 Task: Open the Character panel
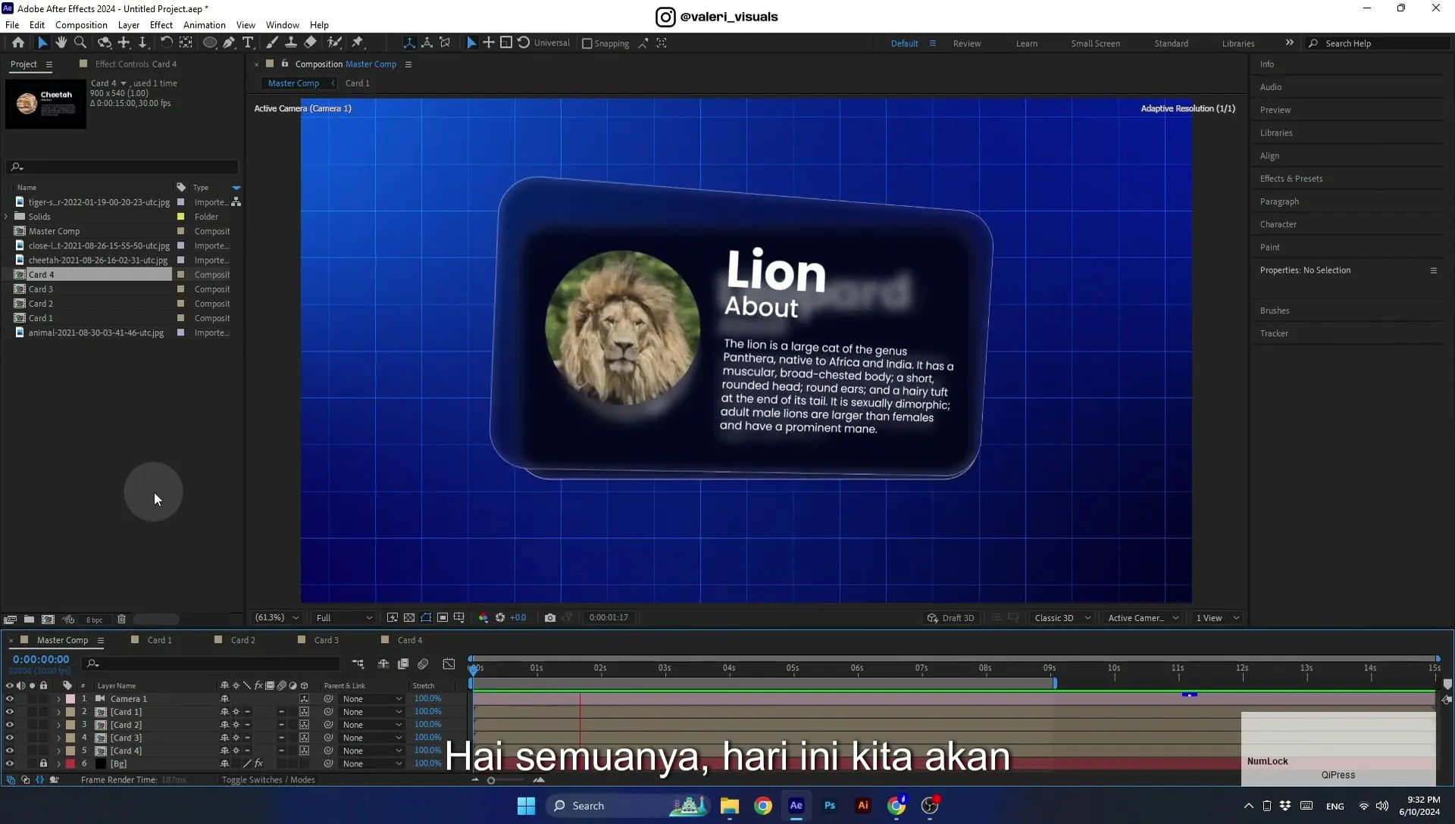pyautogui.click(x=1278, y=225)
